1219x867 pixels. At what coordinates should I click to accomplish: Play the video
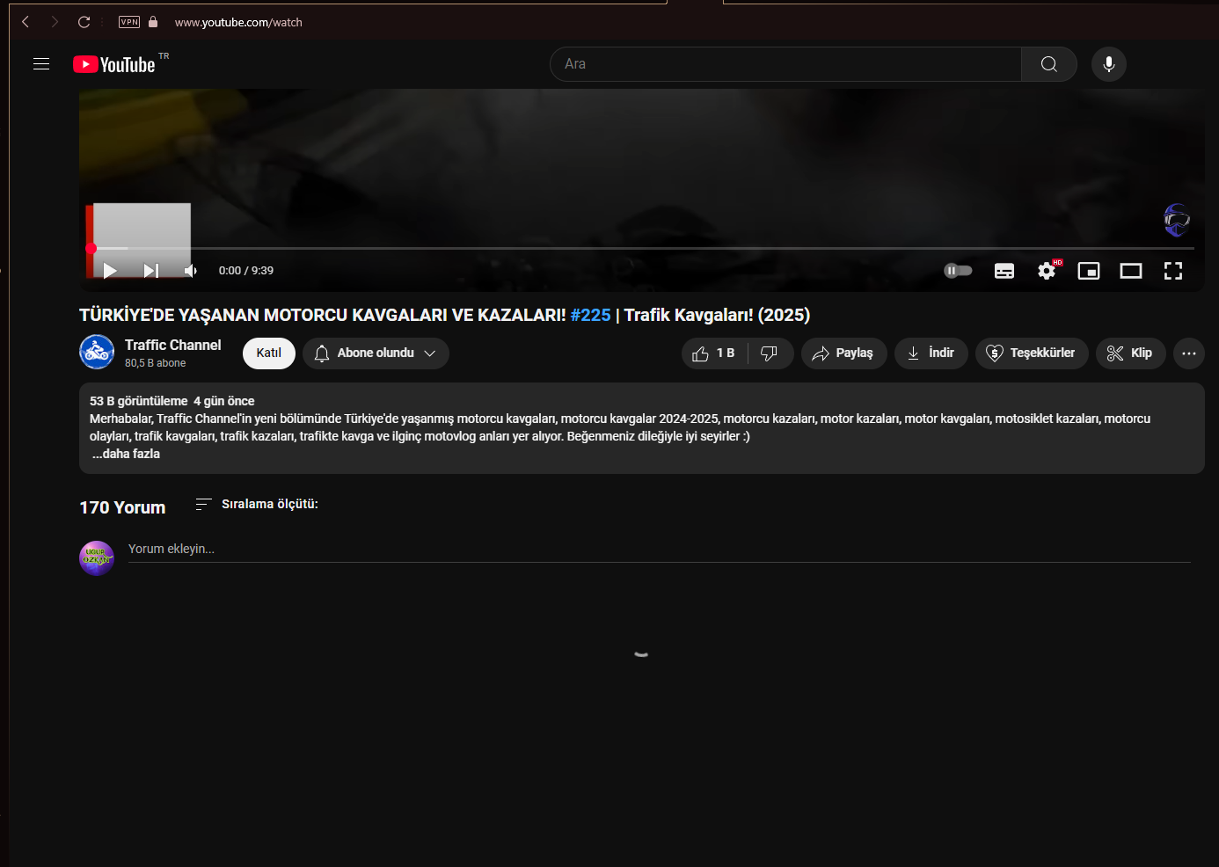pyautogui.click(x=110, y=271)
